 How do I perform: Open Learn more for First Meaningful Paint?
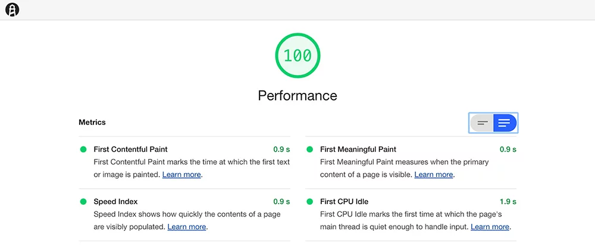pyautogui.click(x=434, y=174)
